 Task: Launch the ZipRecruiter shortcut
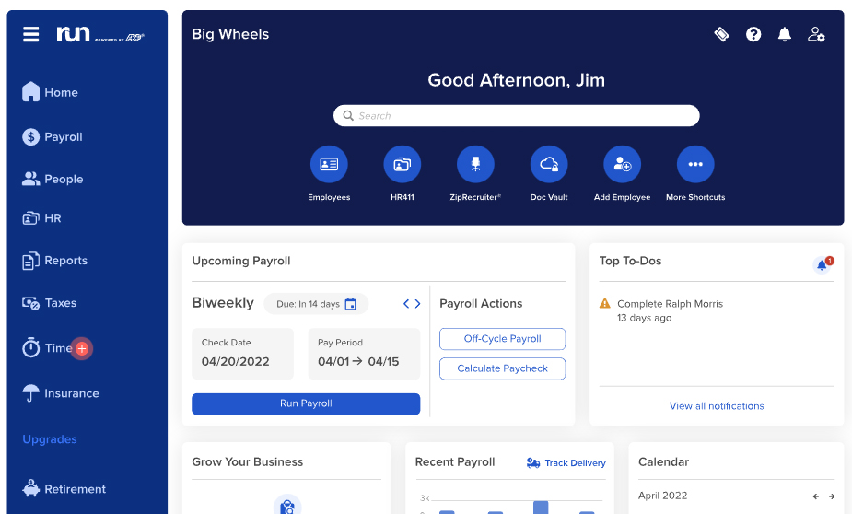(x=475, y=165)
